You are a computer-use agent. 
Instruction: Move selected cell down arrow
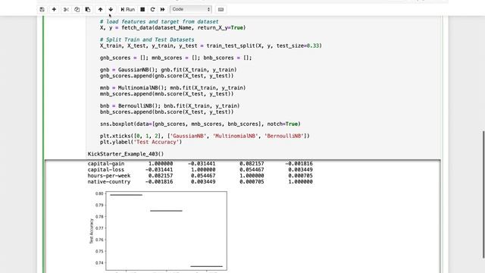[x=111, y=10]
